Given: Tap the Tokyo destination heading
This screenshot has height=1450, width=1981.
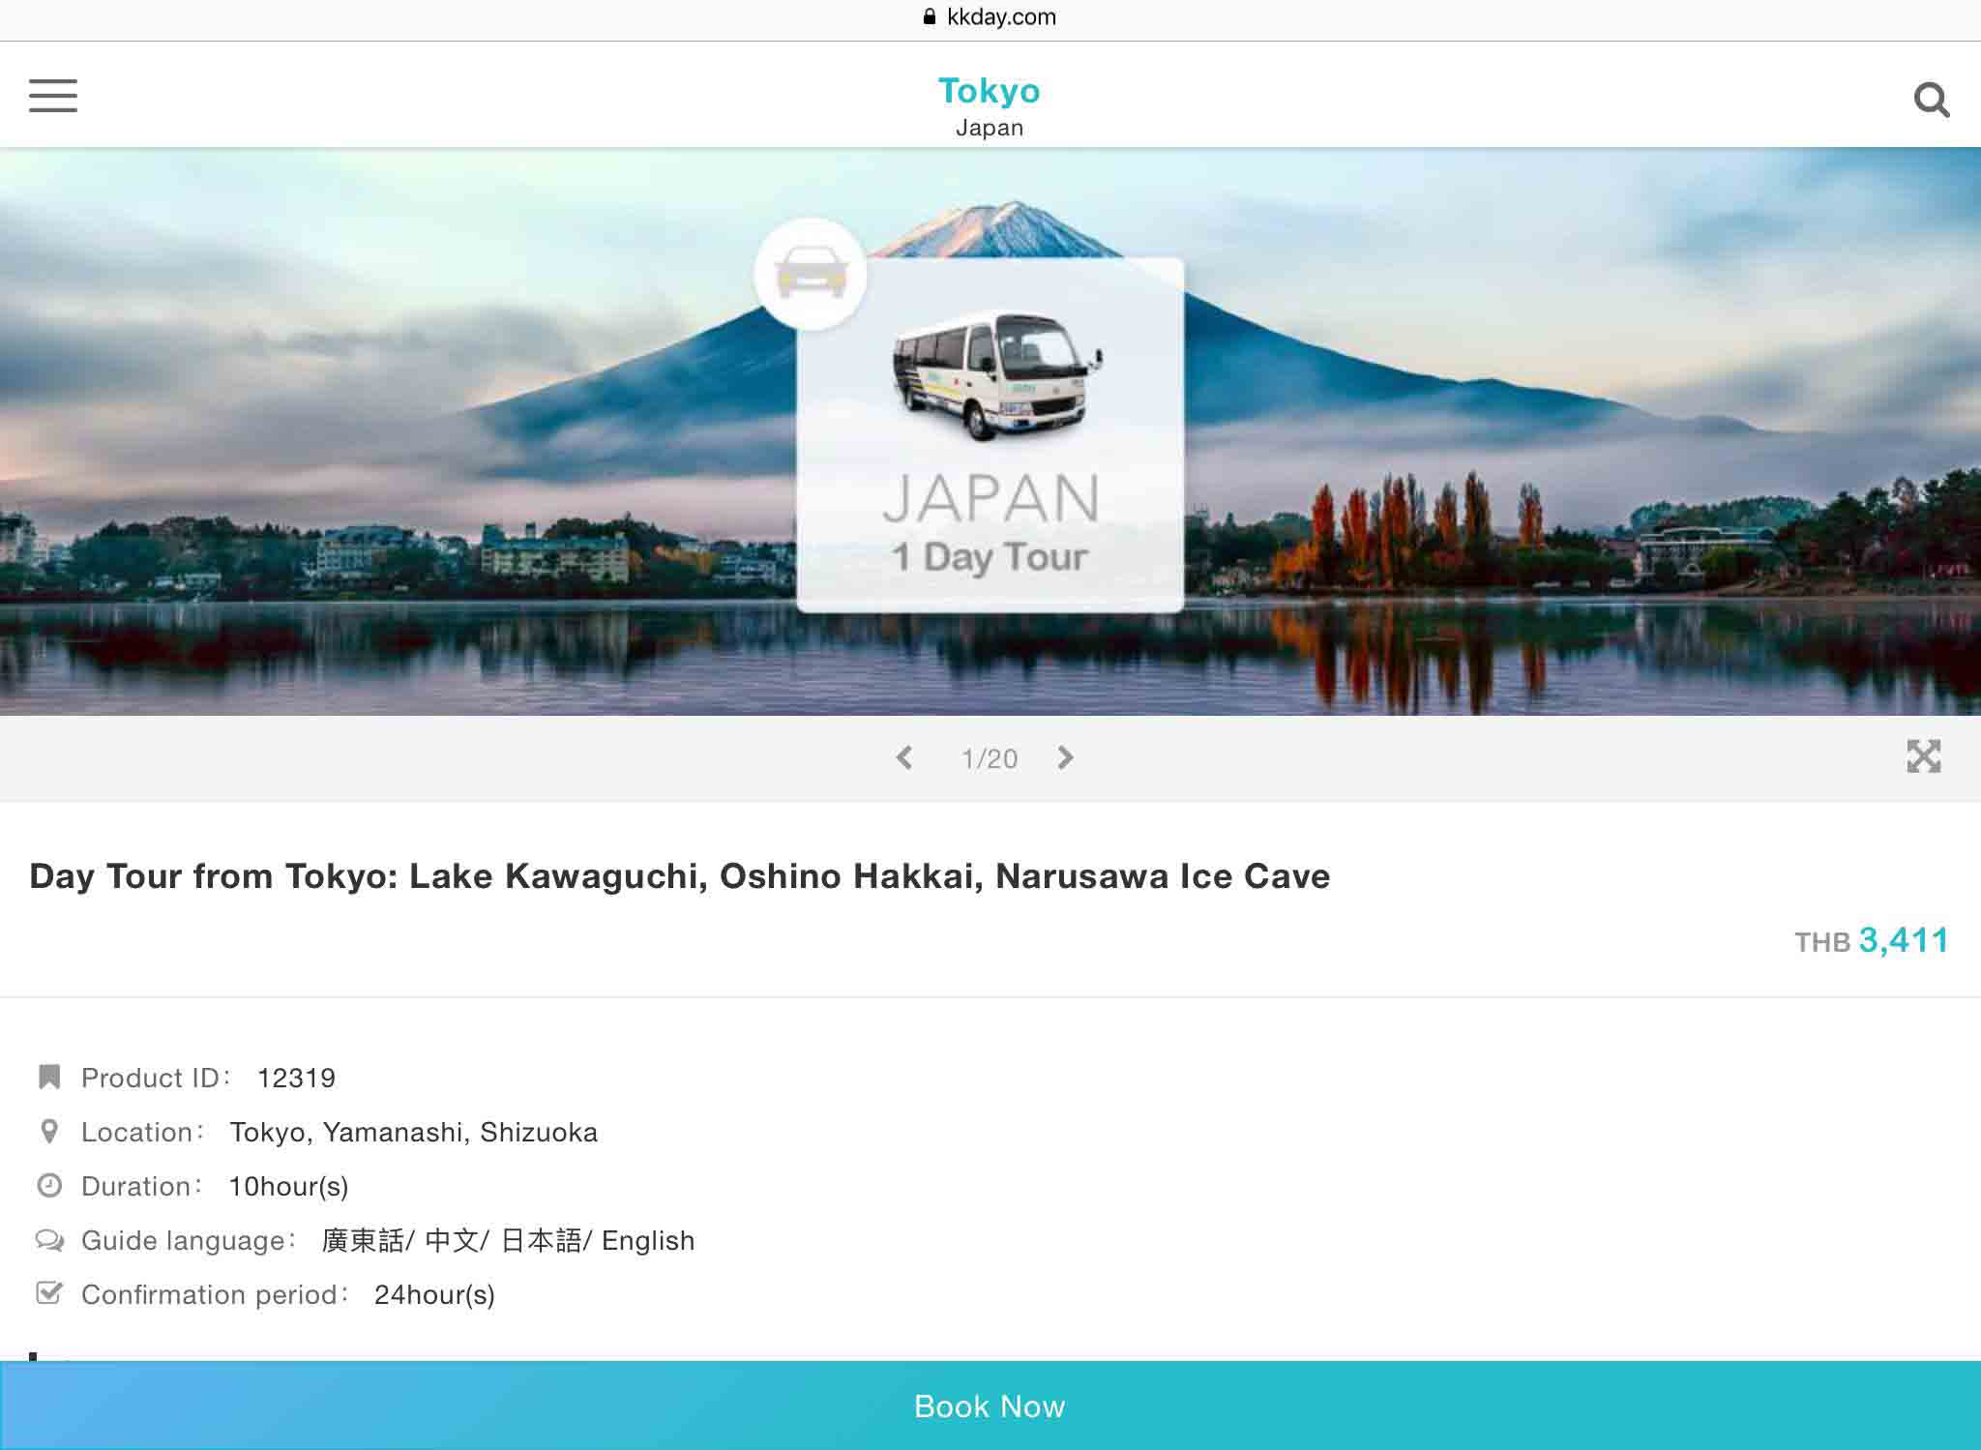Looking at the screenshot, I should pos(990,91).
